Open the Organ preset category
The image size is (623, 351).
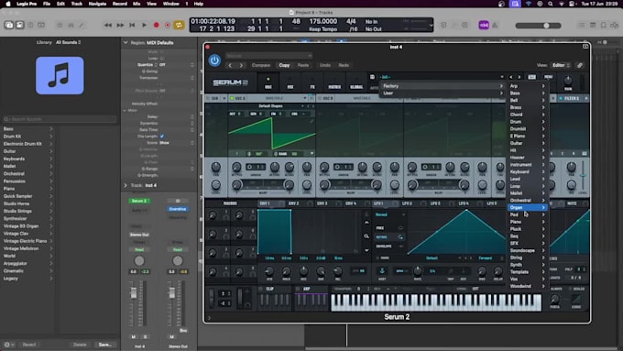[527, 207]
